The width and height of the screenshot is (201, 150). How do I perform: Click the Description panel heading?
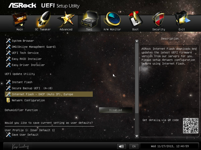(x=170, y=39)
